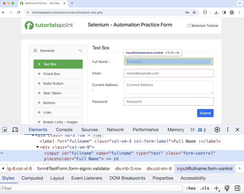Activate the inspect element picker tool
Viewport: 244px width, 194px height.
coord(5,129)
